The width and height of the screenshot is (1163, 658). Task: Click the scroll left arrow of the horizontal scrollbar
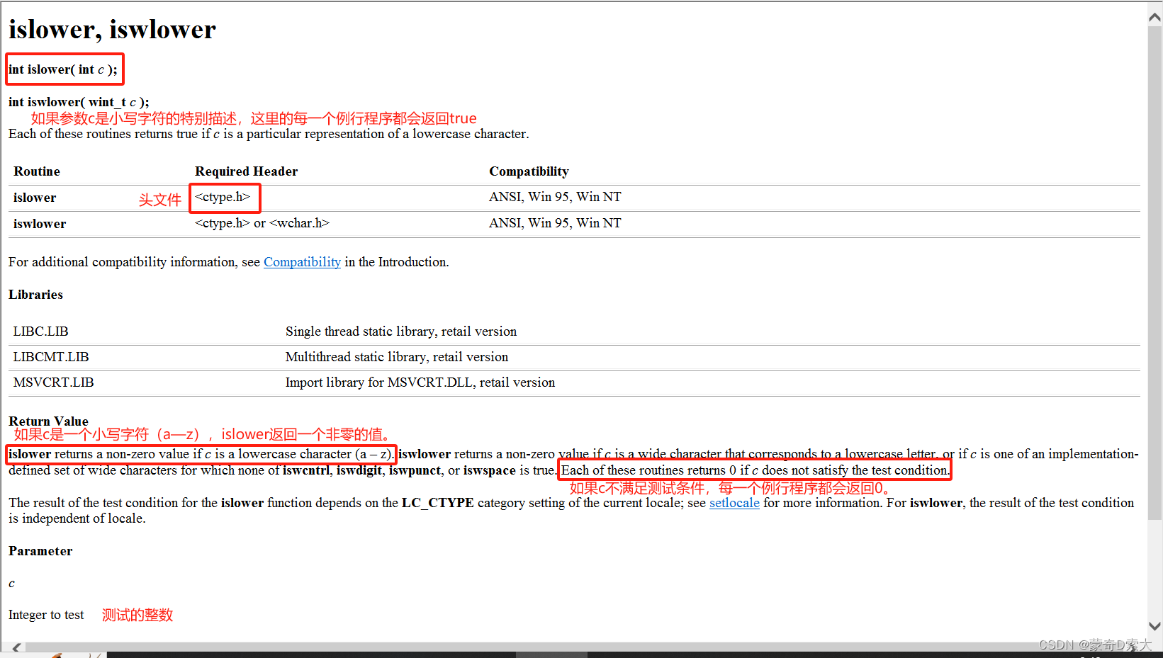[16, 647]
